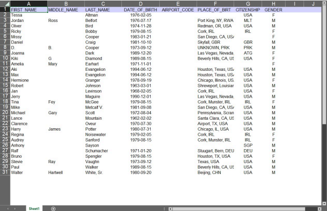Select row 10 header
Viewport: 327px width, 211px height.
click(x=5, y=58)
